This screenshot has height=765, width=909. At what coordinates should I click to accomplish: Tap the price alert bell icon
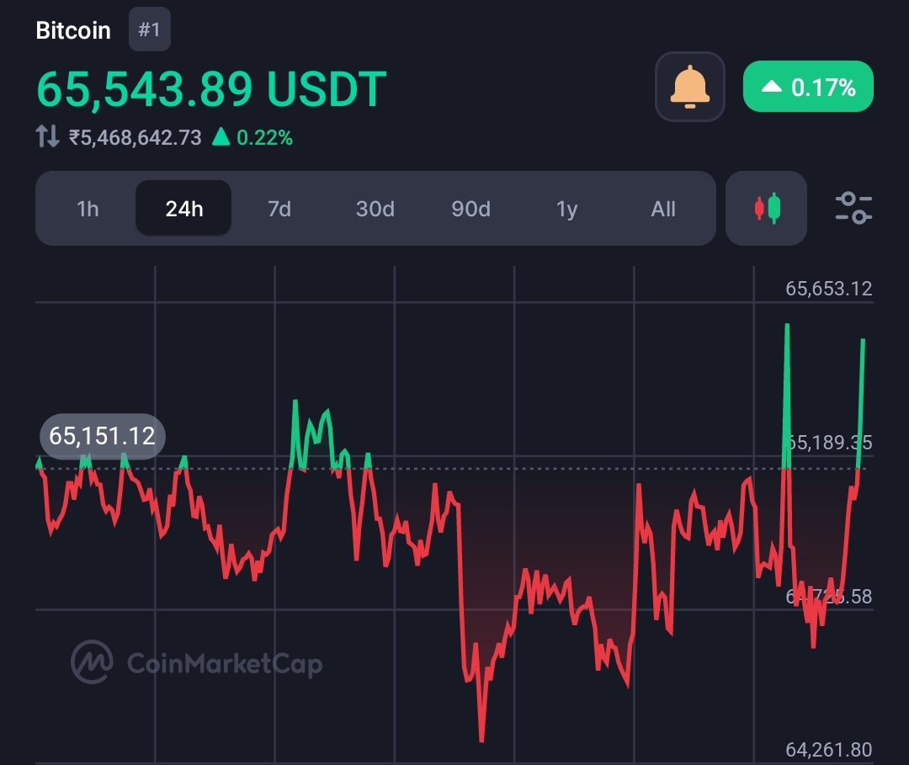(x=690, y=87)
